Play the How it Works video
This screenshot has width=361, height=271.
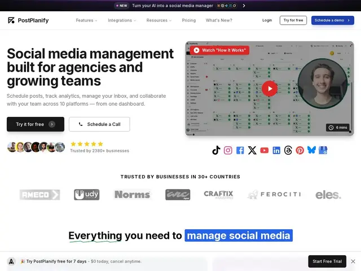tap(270, 89)
